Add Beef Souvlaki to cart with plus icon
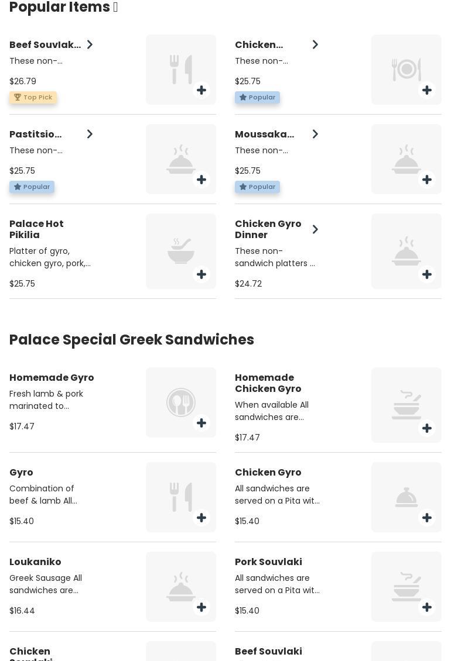Image resolution: width=451 pixels, height=661 pixels. (x=201, y=90)
